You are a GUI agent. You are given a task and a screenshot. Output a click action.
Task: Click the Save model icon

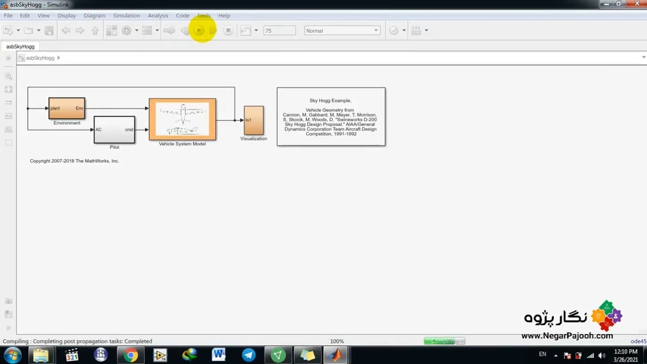point(49,31)
